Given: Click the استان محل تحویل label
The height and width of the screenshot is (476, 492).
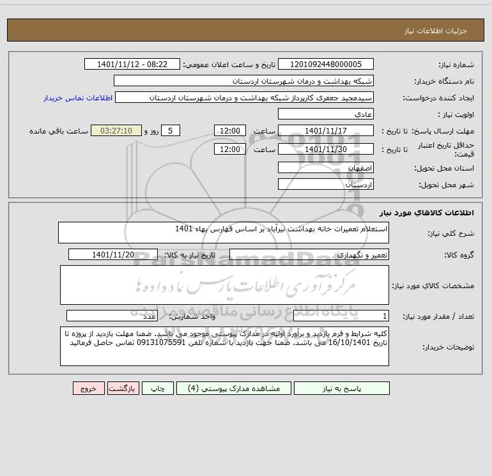Looking at the screenshot, I should point(444,168).
